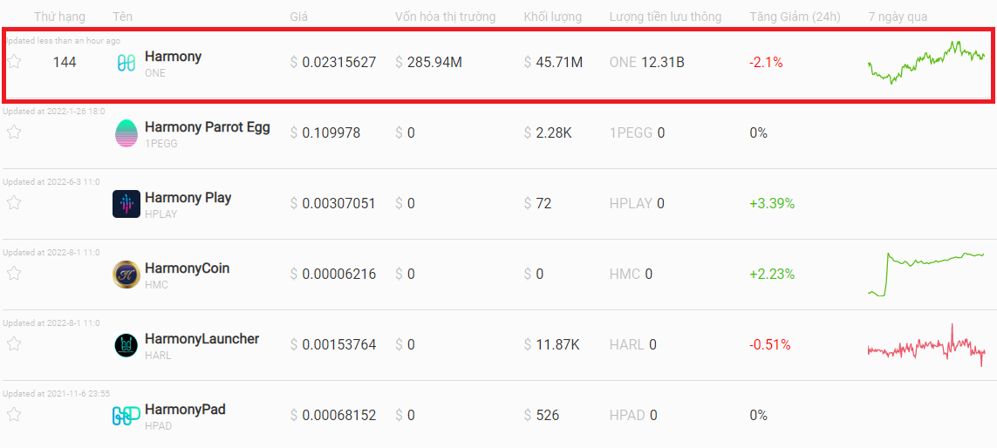Click HarmonyPad volume 526
Image resolution: width=997 pixels, height=448 pixels.
[x=542, y=415]
